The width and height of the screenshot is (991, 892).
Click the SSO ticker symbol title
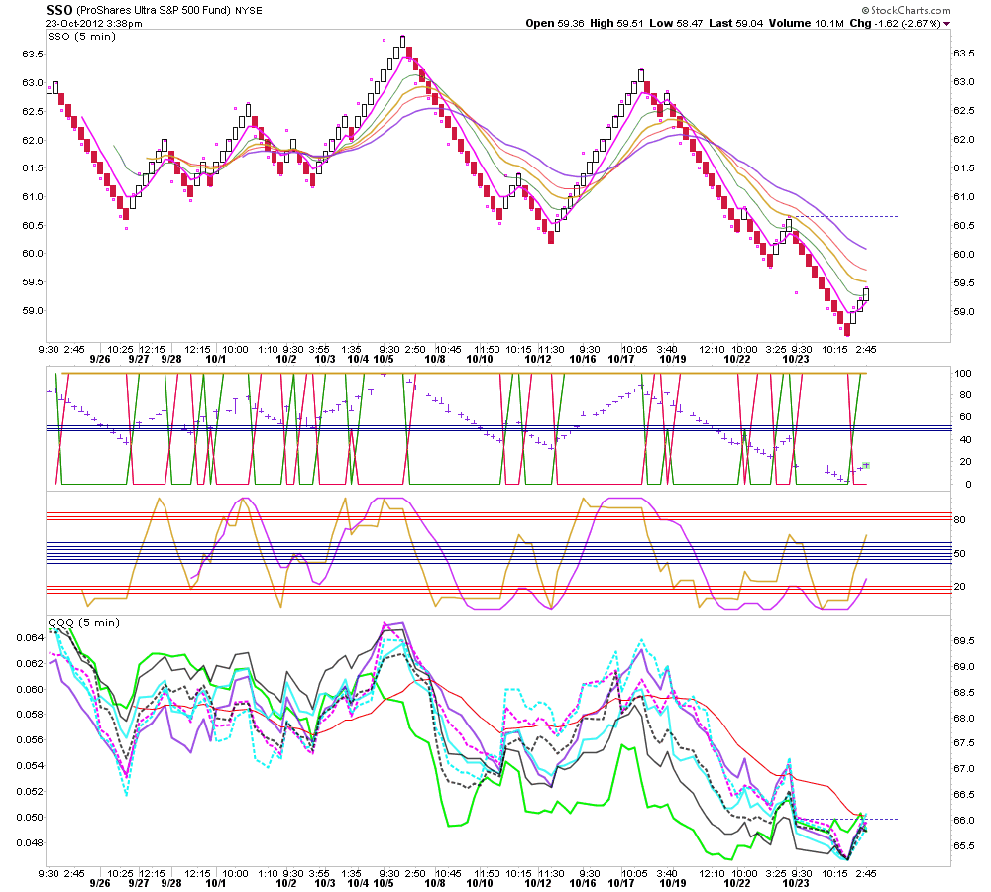pos(59,10)
